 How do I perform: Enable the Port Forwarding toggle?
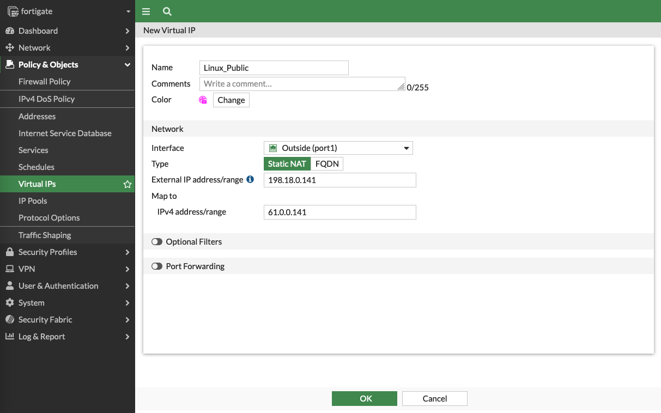tap(157, 266)
